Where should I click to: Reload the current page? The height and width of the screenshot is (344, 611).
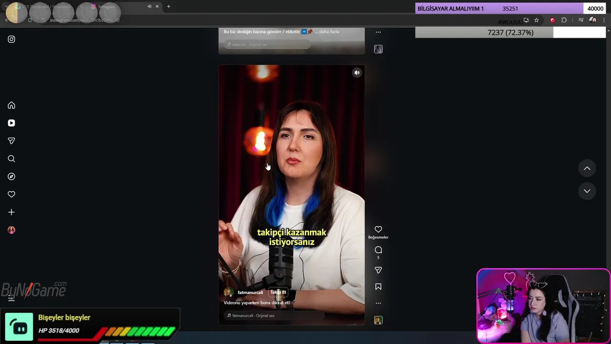(30, 20)
